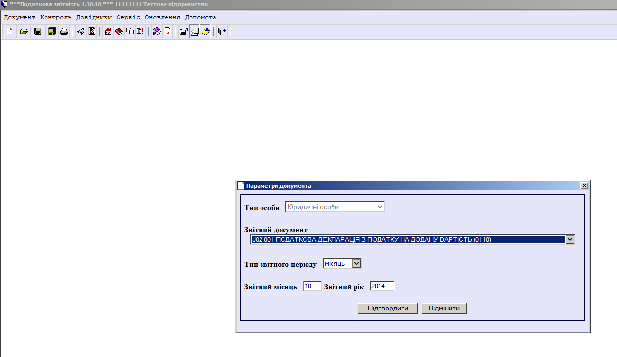617x357 pixels.
Task: Click the single floppy disk Save icon
Action: coord(37,32)
